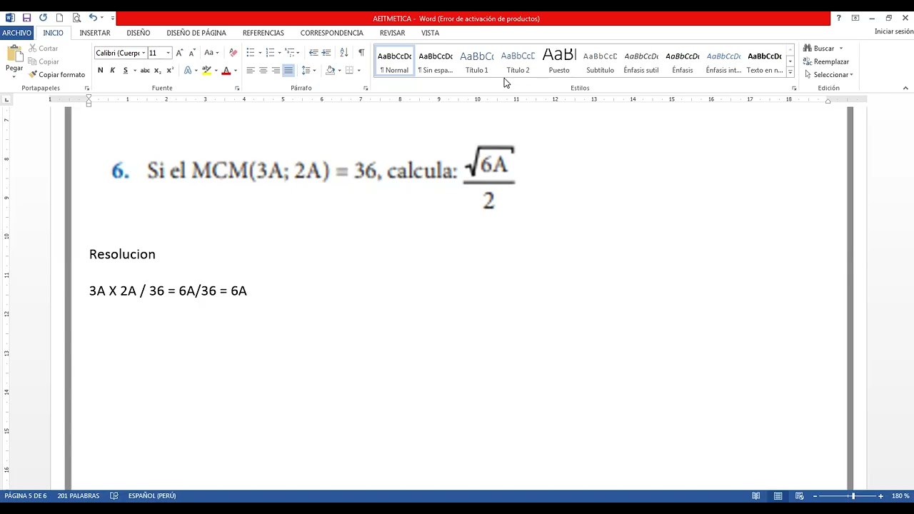Collapse the ribbon with the caret arrow
The height and width of the screenshot is (514, 914).
coord(905,89)
